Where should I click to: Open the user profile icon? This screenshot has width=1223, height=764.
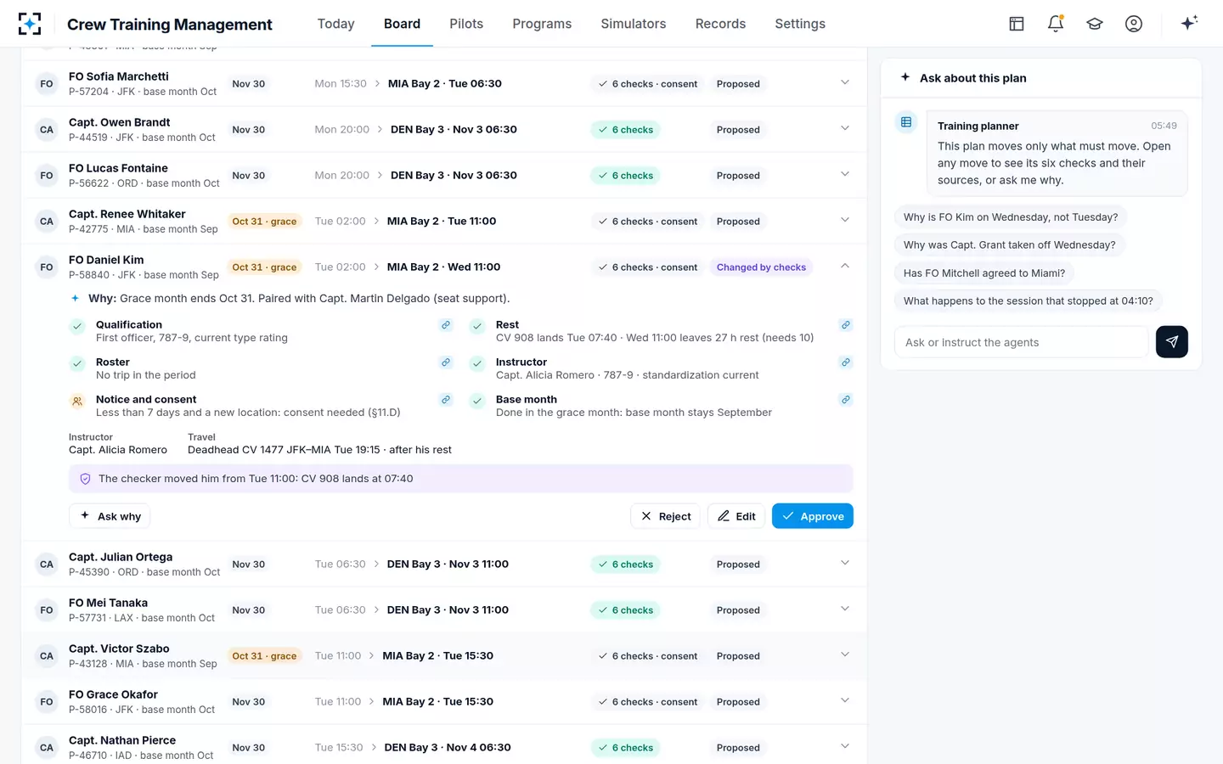[1134, 24]
